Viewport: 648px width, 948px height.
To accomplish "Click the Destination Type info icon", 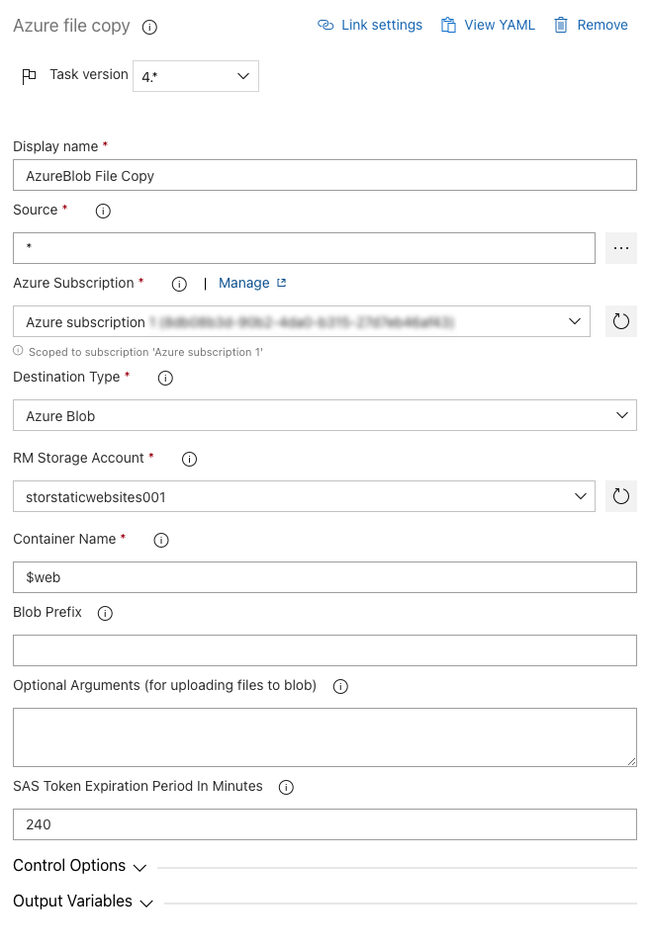I will pyautogui.click(x=165, y=378).
